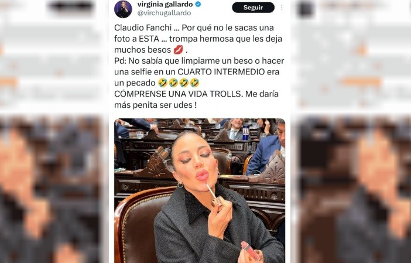
Task: Open the @virchugallardo handle link
Action: coord(164,13)
